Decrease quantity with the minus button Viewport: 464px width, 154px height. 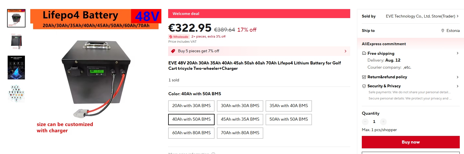coord(365,122)
